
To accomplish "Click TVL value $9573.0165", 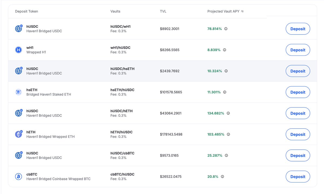I will [x=169, y=156].
